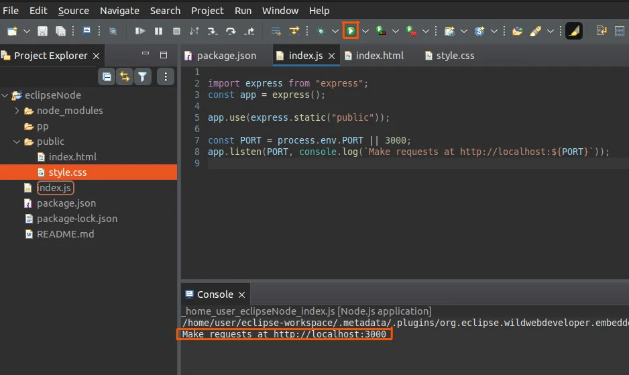Collapse all in Project Explorer
Image resolution: width=629 pixels, height=375 pixels.
click(107, 77)
